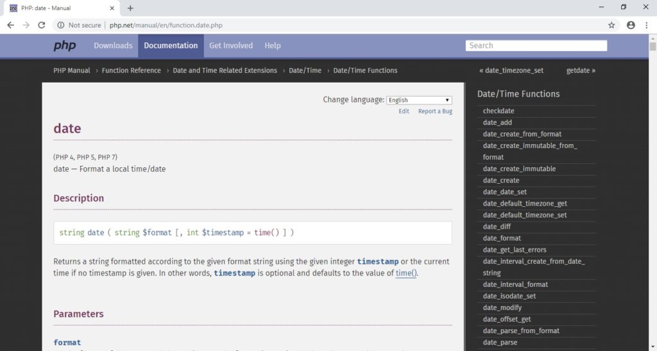Image resolution: width=657 pixels, height=351 pixels.
Task: Select the Documentation navigation tab
Action: point(171,45)
